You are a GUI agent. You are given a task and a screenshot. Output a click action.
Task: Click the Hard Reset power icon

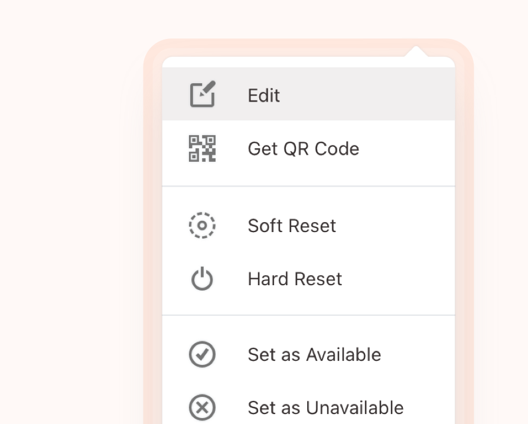(x=202, y=279)
